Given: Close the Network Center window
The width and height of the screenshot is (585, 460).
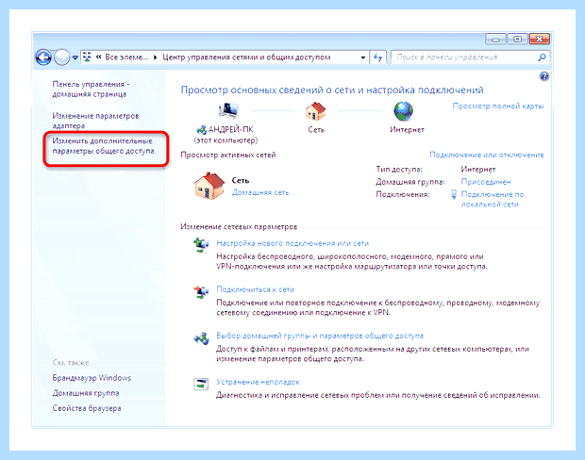Looking at the screenshot, I should point(540,39).
